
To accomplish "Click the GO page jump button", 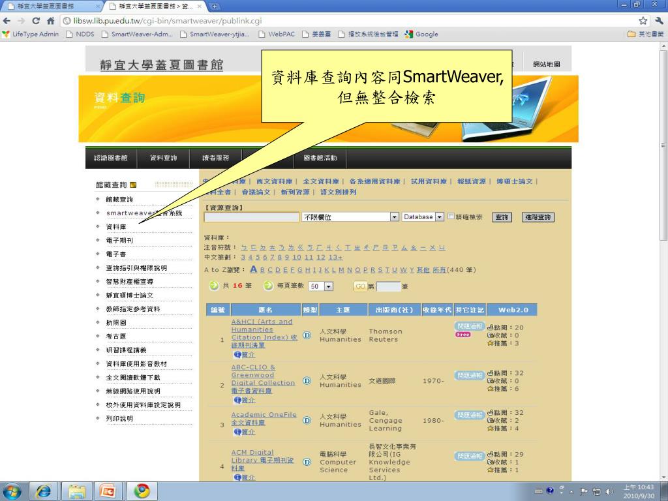I will coord(360,286).
